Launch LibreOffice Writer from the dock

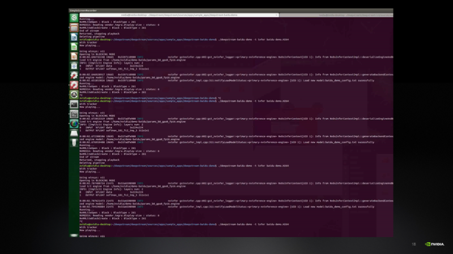tap(74, 37)
